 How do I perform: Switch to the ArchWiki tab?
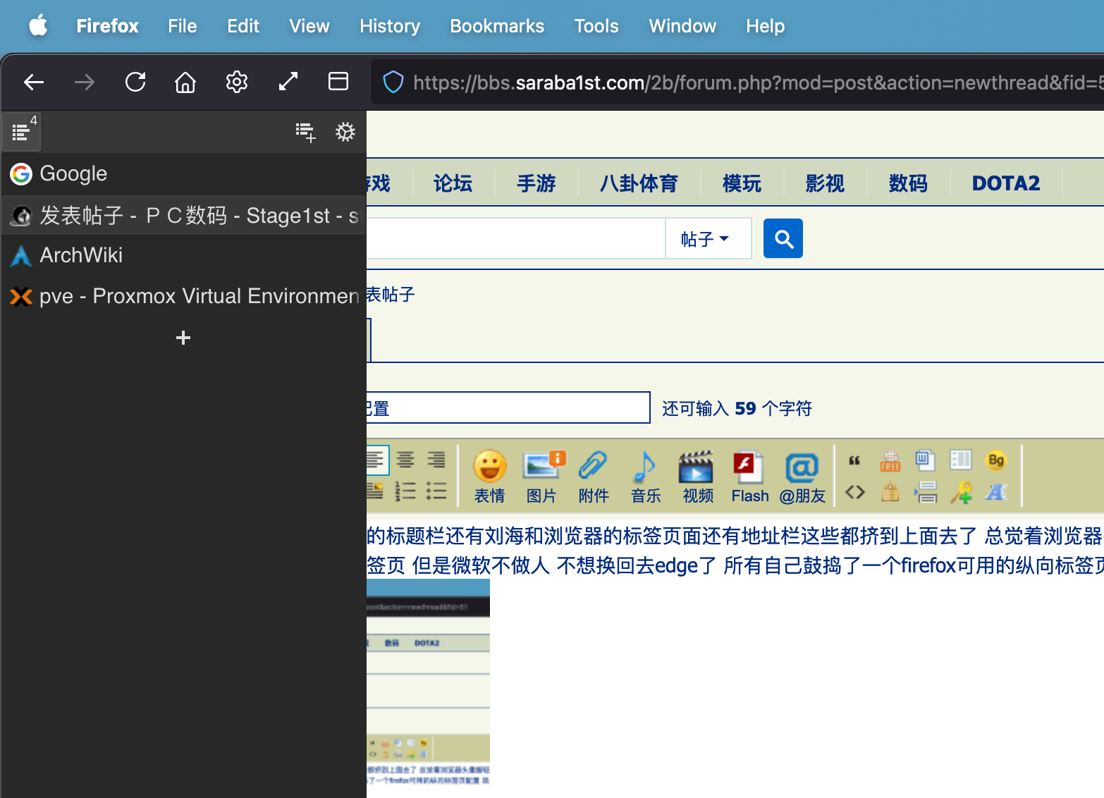pos(183,255)
